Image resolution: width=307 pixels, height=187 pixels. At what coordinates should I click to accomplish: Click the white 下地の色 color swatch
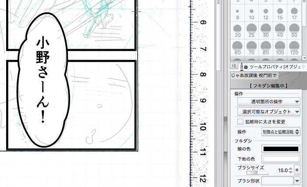(x=281, y=159)
